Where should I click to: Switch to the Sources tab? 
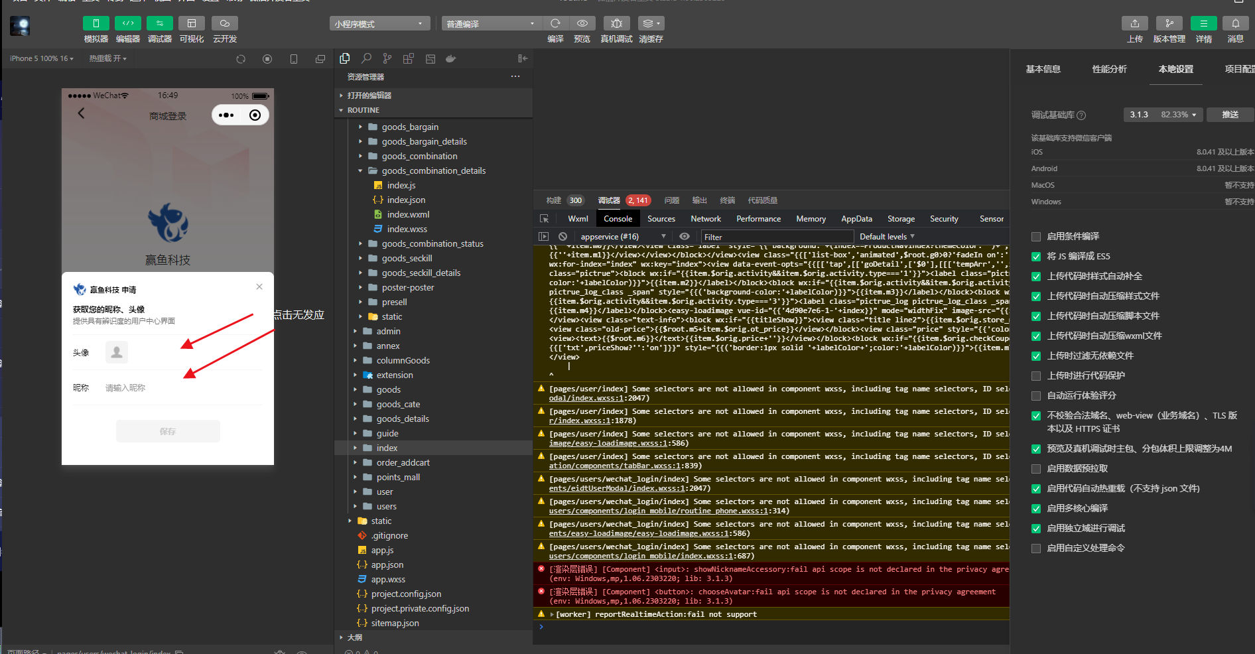click(x=661, y=219)
